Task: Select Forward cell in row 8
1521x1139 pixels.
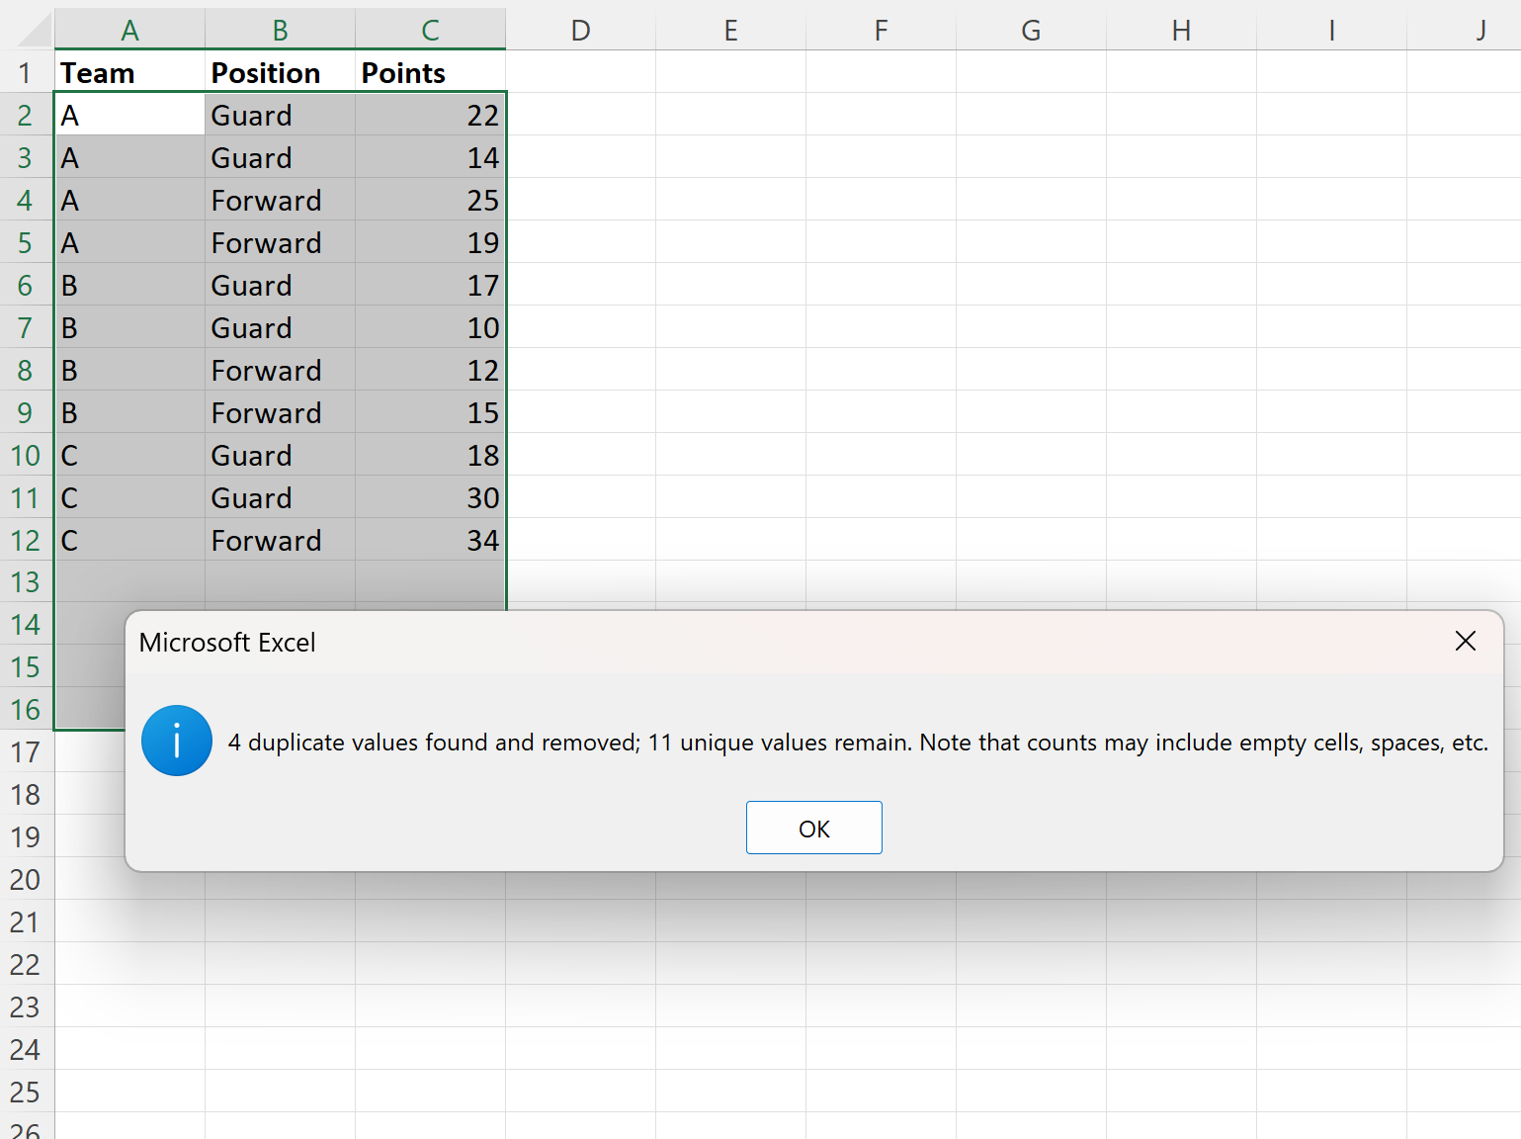Action: tap(280, 371)
